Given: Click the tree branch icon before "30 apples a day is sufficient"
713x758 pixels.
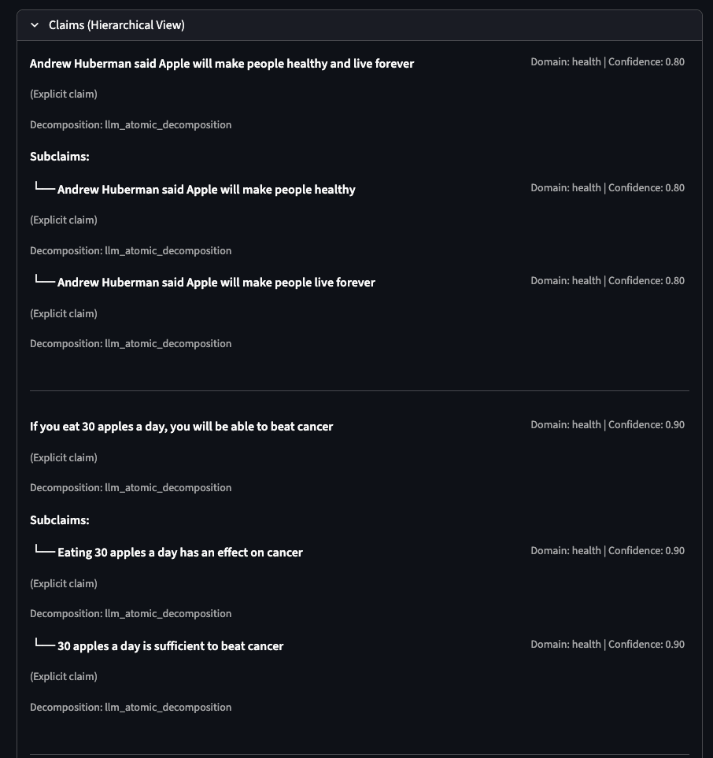Looking at the screenshot, I should [44, 645].
